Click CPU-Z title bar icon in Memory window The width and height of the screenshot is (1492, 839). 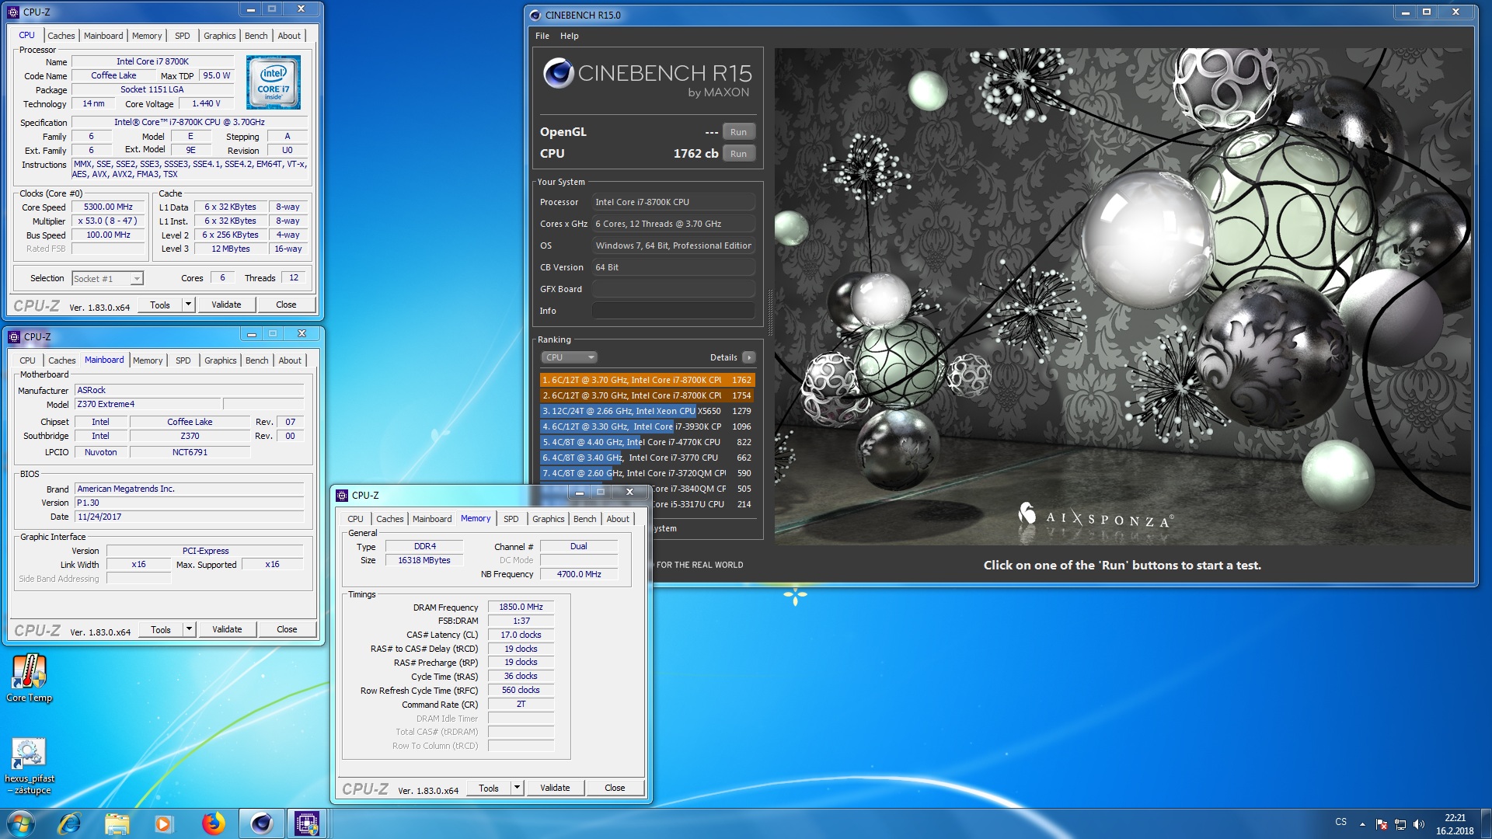coord(342,495)
